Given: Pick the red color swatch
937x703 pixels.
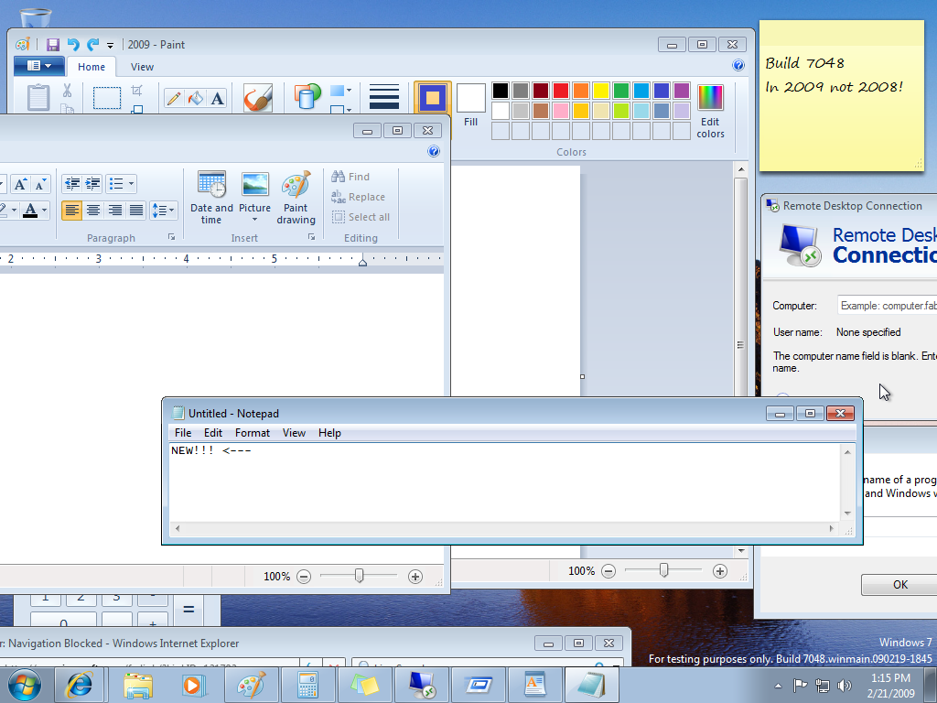Looking at the screenshot, I should point(561,91).
